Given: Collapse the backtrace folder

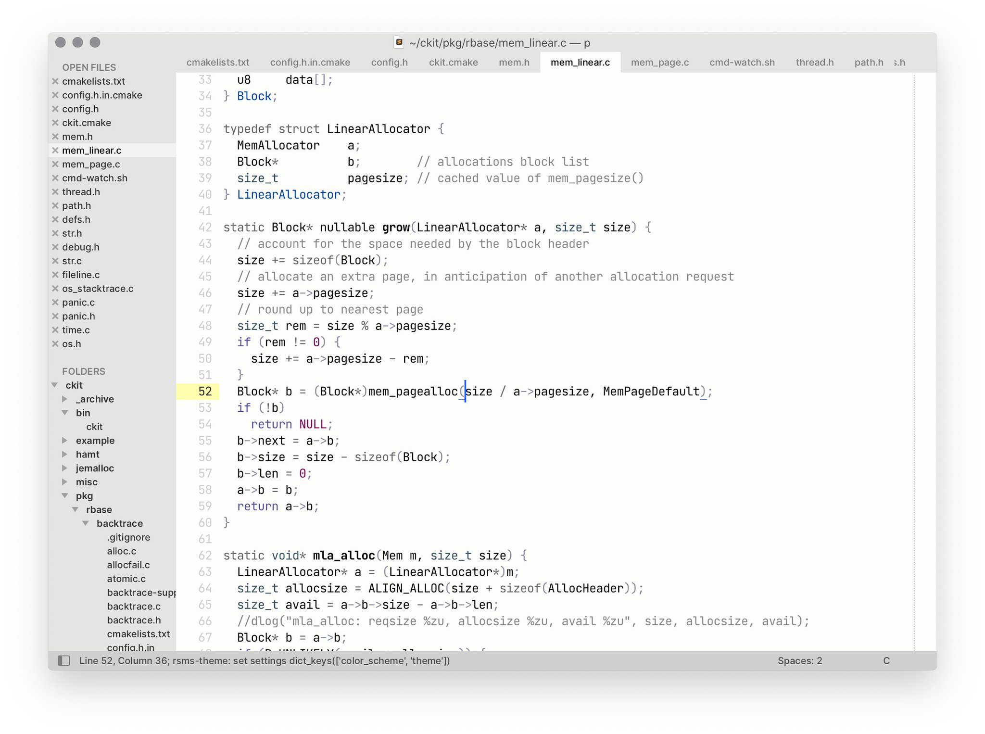Looking at the screenshot, I should point(86,523).
